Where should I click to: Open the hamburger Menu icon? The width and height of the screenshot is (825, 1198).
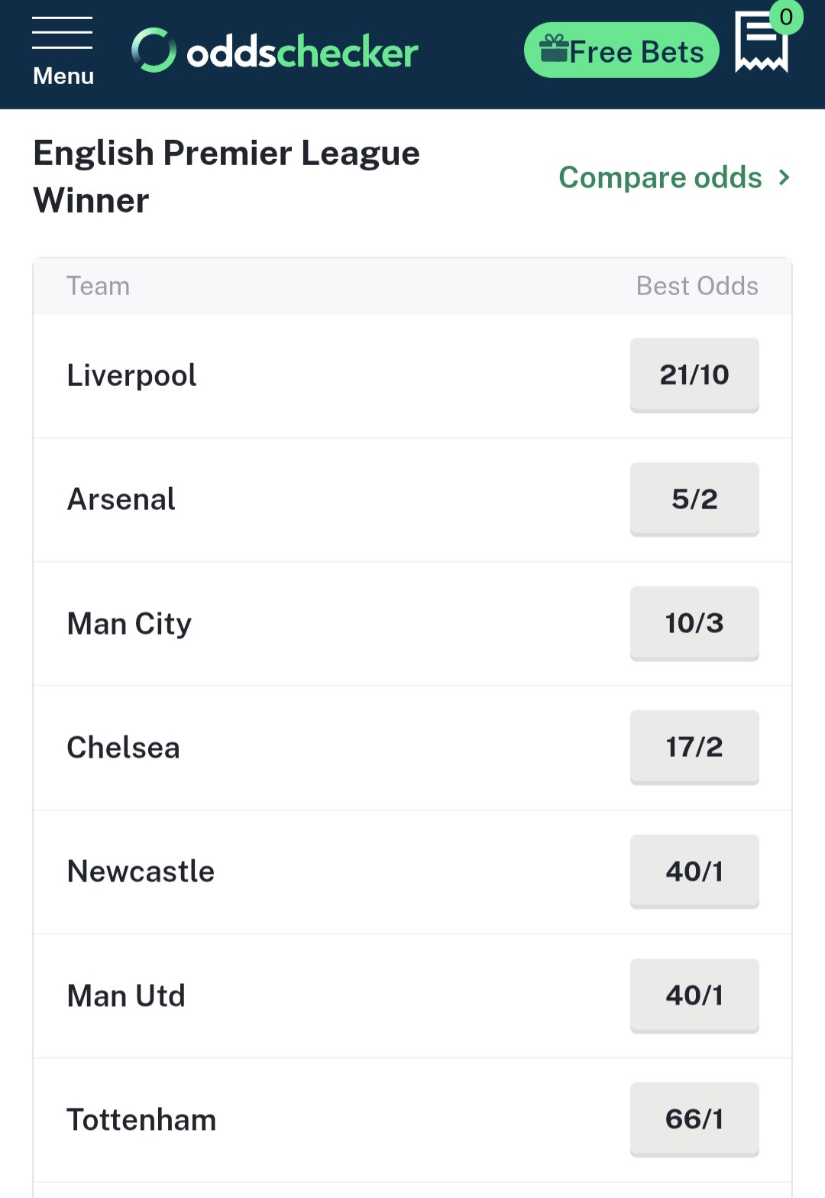pyautogui.click(x=63, y=50)
